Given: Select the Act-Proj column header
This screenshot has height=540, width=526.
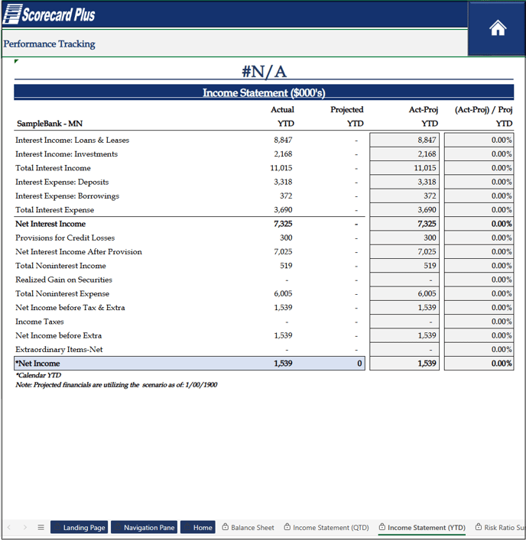Looking at the screenshot, I should click(424, 109).
